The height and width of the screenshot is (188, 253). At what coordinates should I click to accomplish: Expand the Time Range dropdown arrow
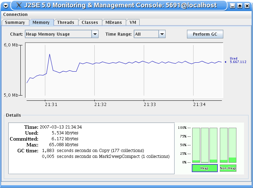pyautogui.click(x=162, y=34)
